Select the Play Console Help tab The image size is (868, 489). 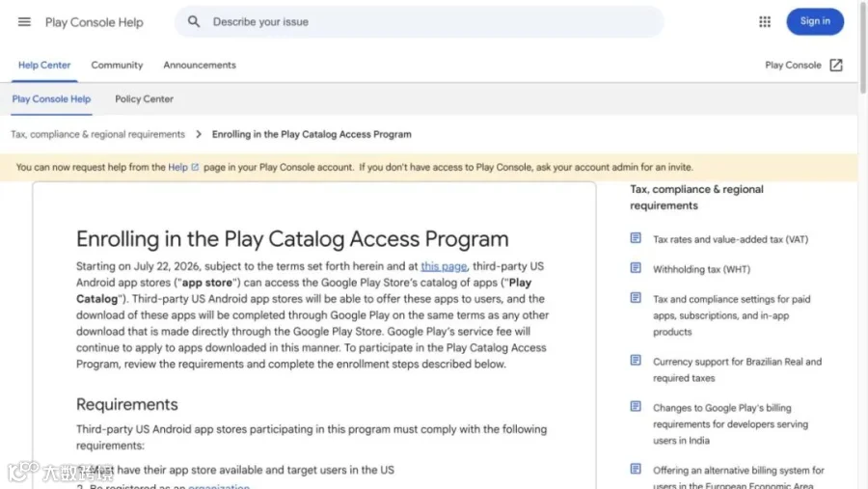click(x=51, y=99)
